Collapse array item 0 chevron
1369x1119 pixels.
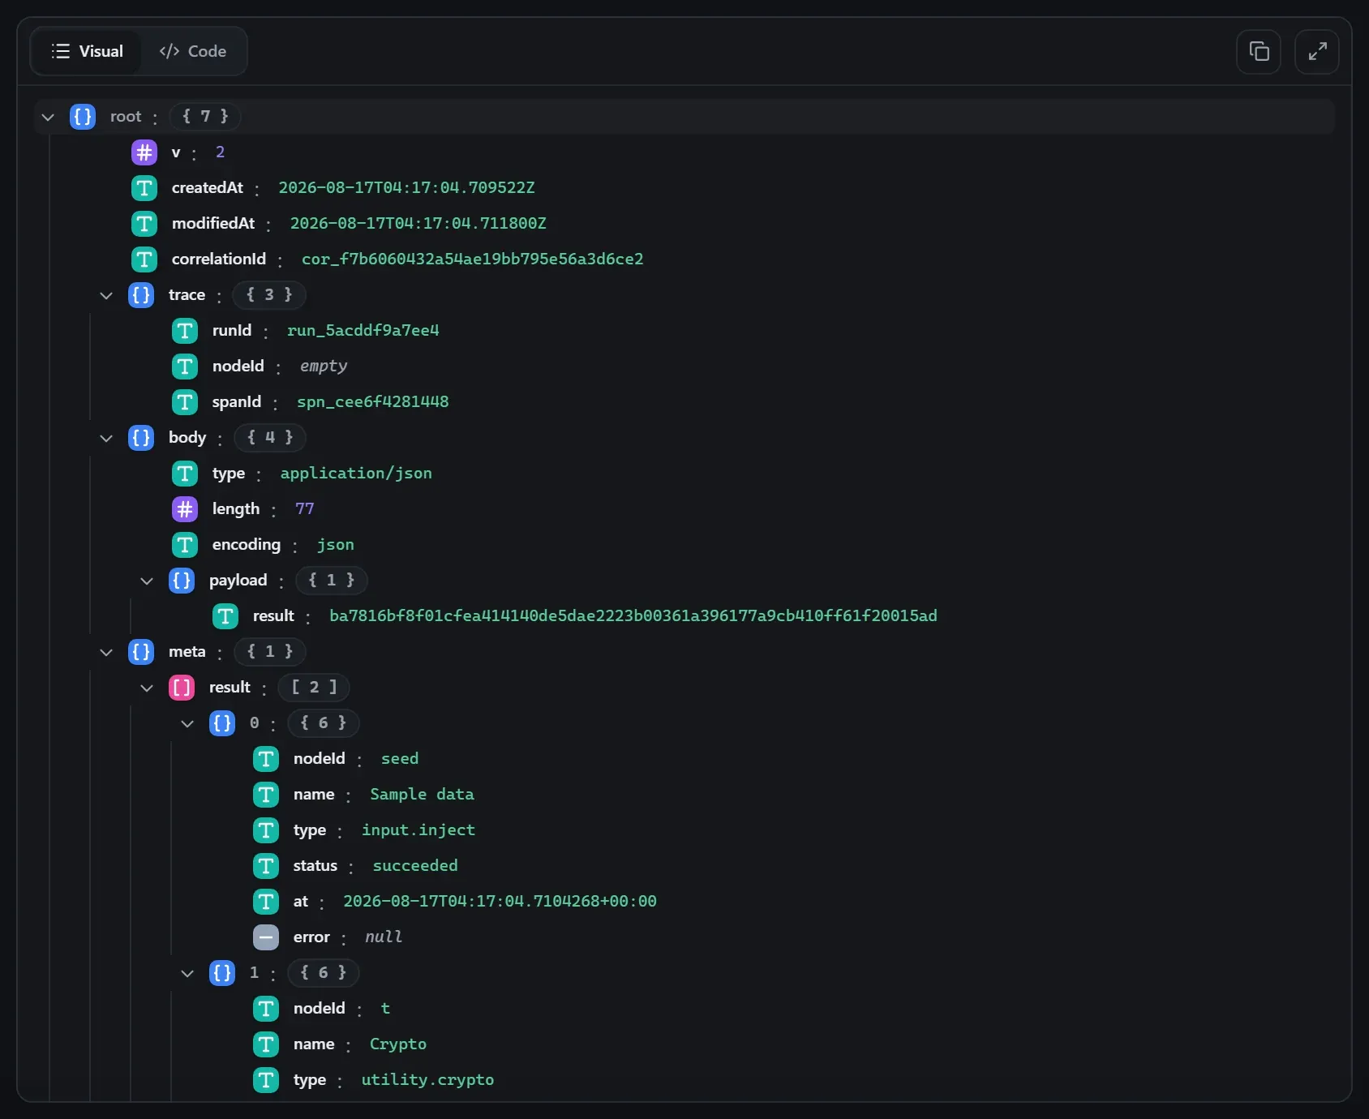[187, 723]
